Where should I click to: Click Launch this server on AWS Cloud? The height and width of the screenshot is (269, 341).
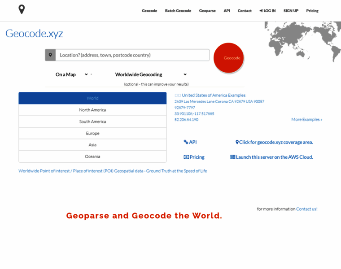271,157
